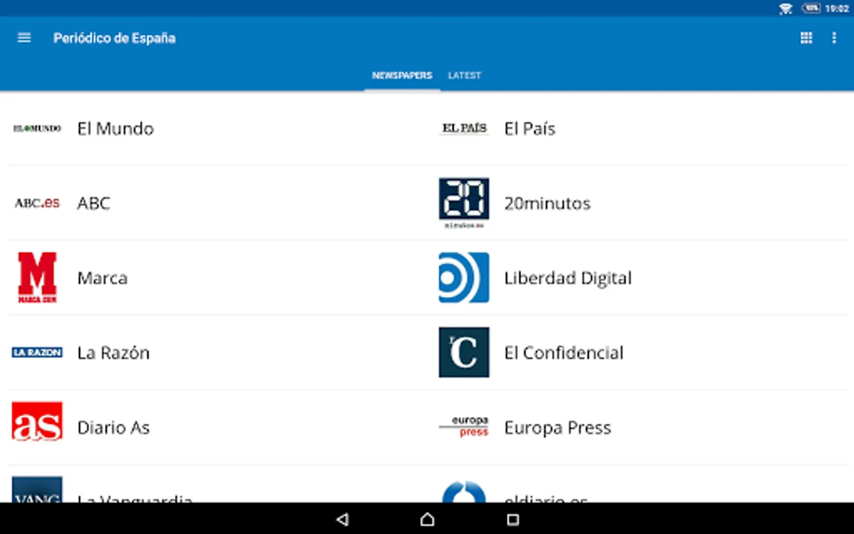Switch to the grid view layout
The image size is (854, 534).
click(x=806, y=38)
